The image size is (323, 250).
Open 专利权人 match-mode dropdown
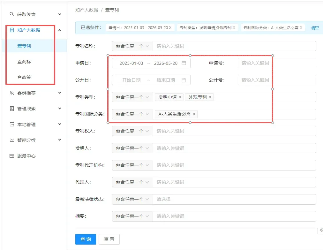(132, 131)
